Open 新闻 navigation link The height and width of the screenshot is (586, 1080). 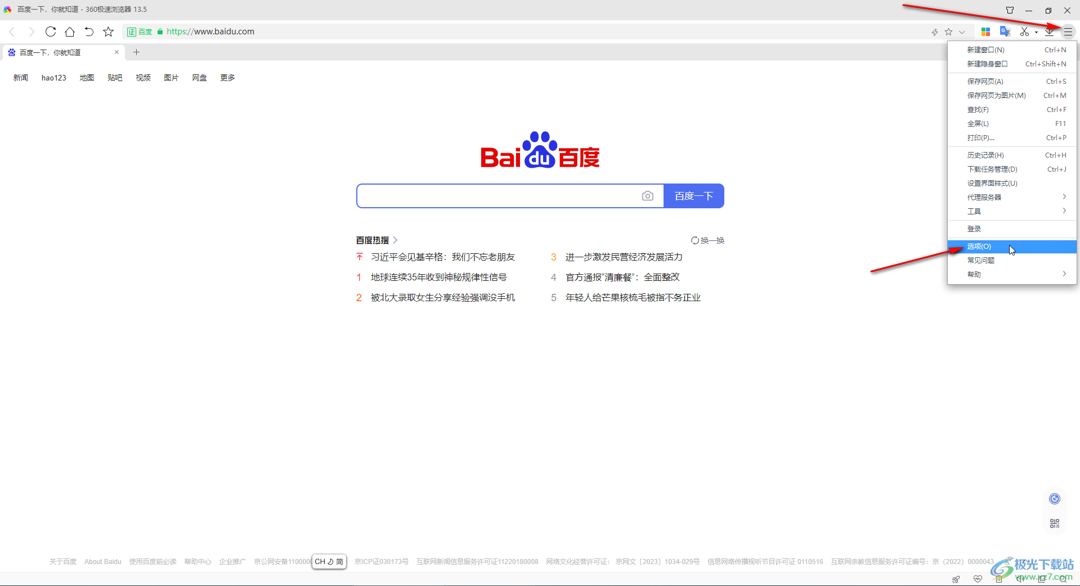21,78
